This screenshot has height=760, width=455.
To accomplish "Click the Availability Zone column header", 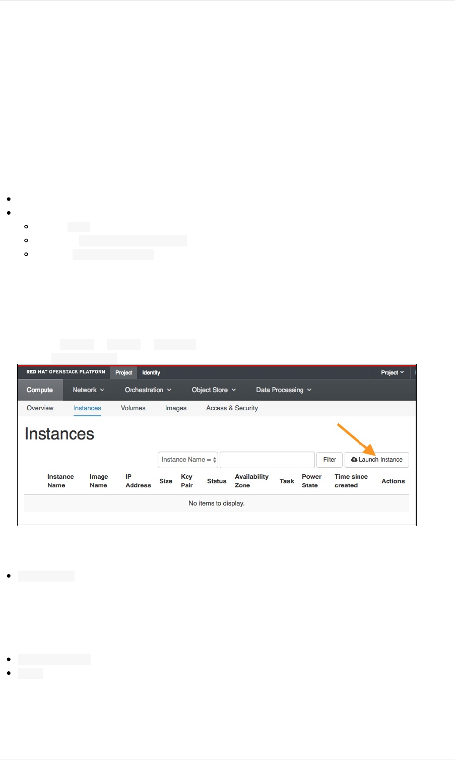I will pyautogui.click(x=251, y=481).
